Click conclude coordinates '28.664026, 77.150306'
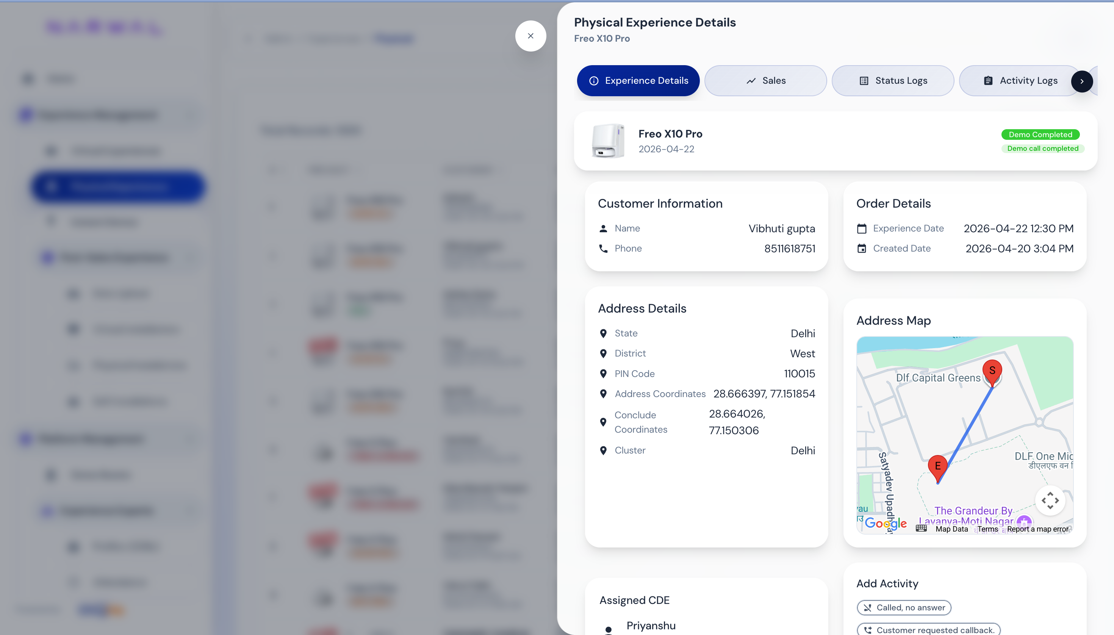 (737, 422)
